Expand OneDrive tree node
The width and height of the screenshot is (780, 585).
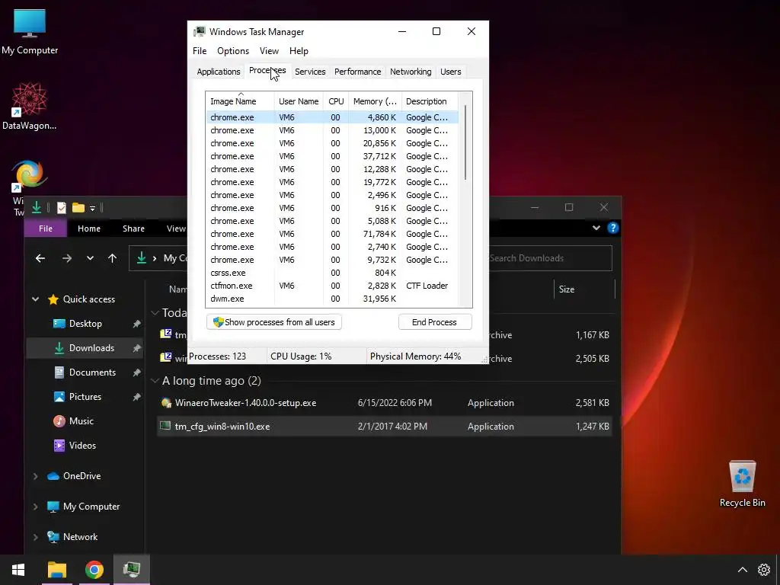tap(35, 476)
